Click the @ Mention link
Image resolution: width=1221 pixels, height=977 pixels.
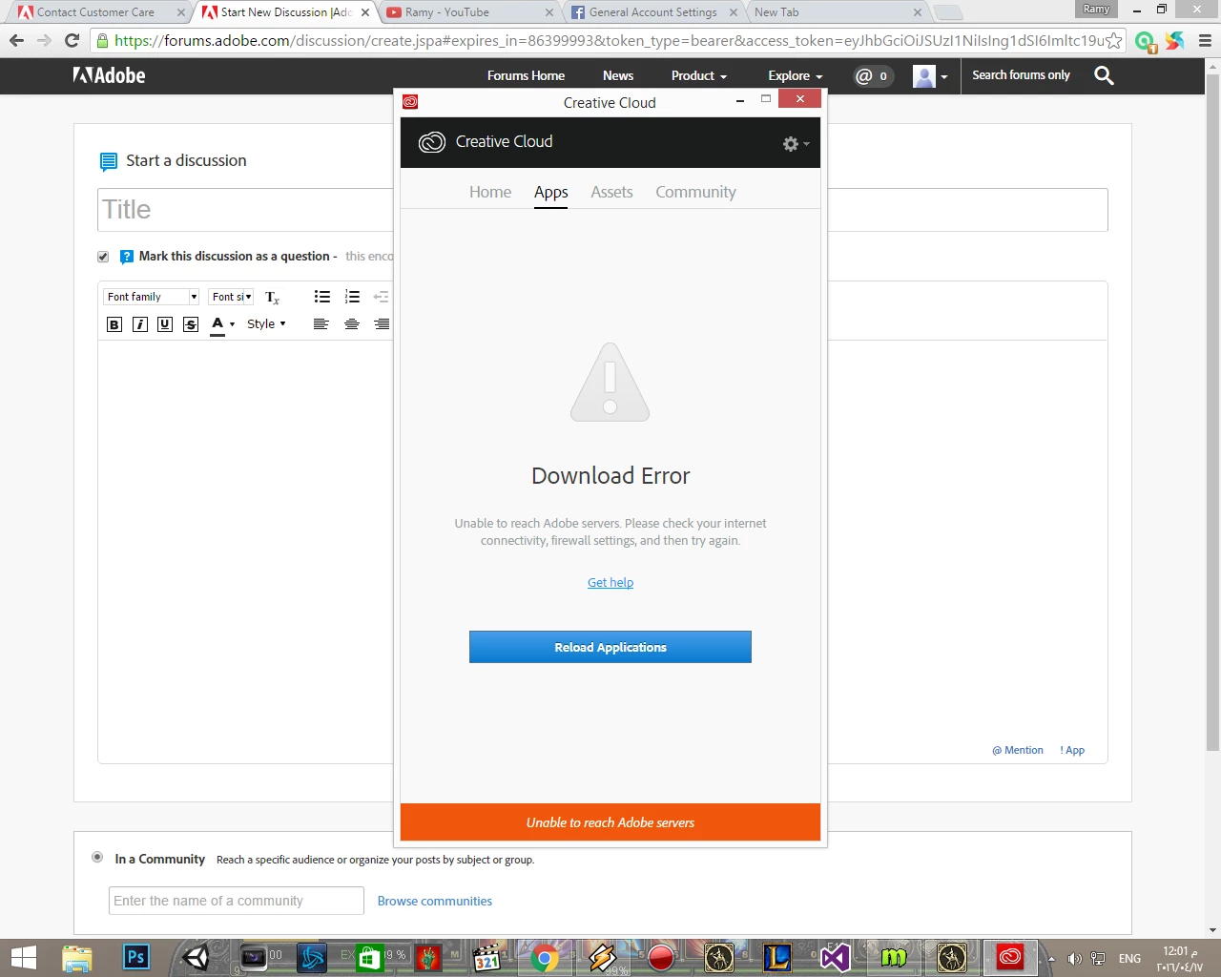pos(1018,750)
